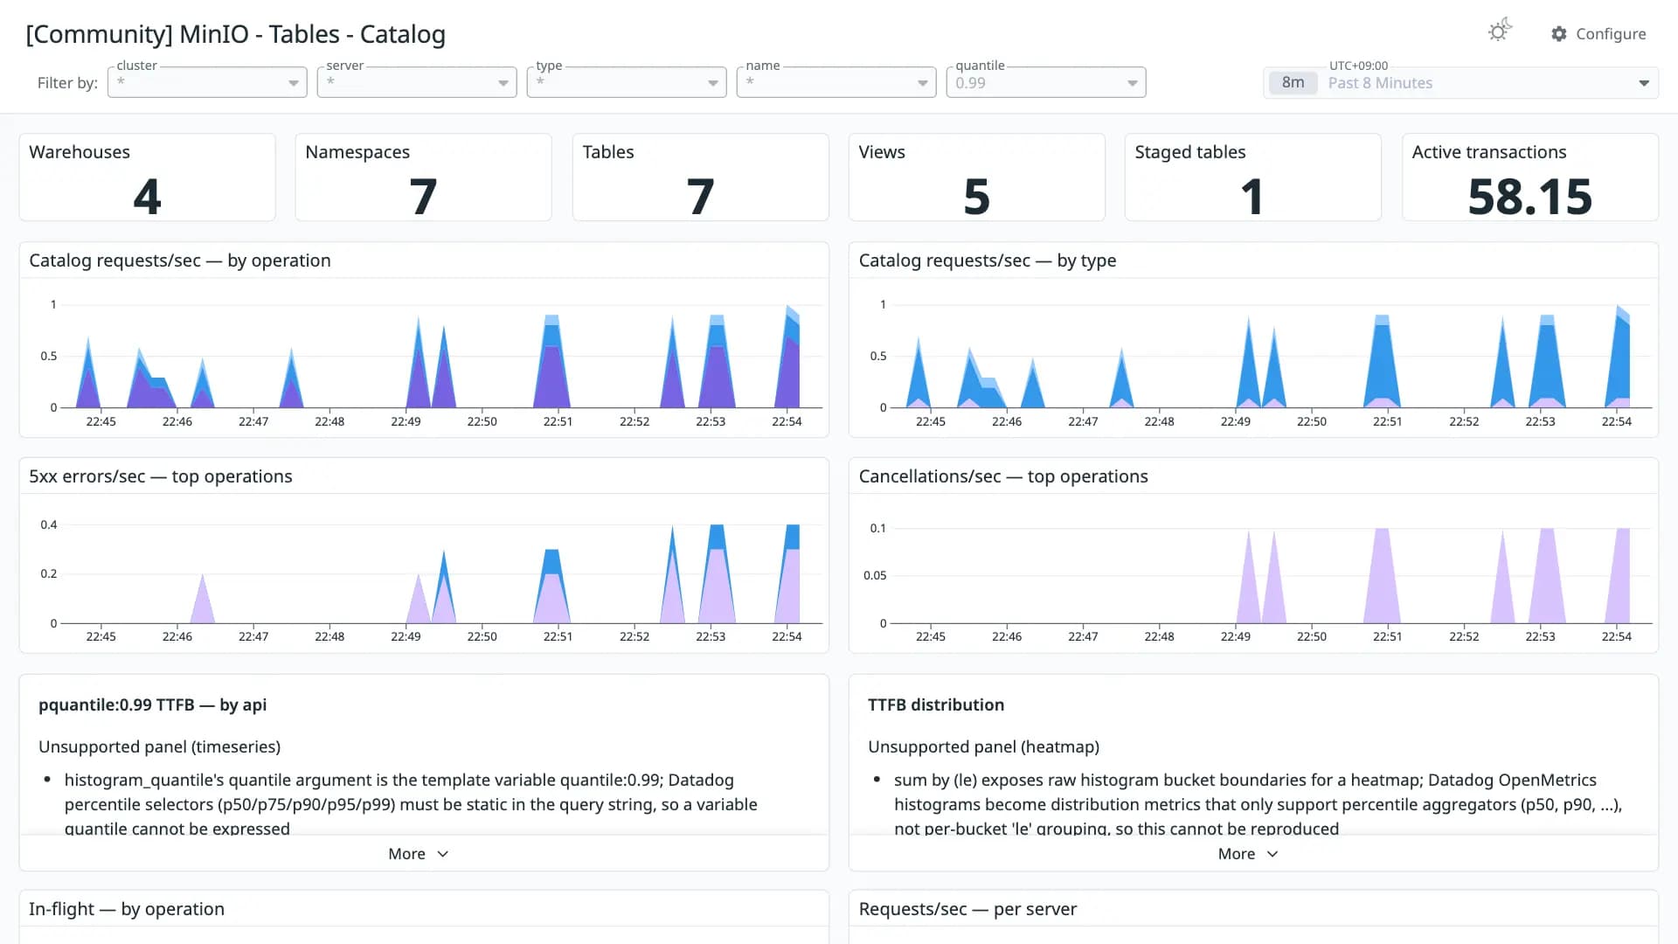Click 22:51 peak in Cancellations chart
This screenshot has width=1678, height=944.
tap(1382, 575)
